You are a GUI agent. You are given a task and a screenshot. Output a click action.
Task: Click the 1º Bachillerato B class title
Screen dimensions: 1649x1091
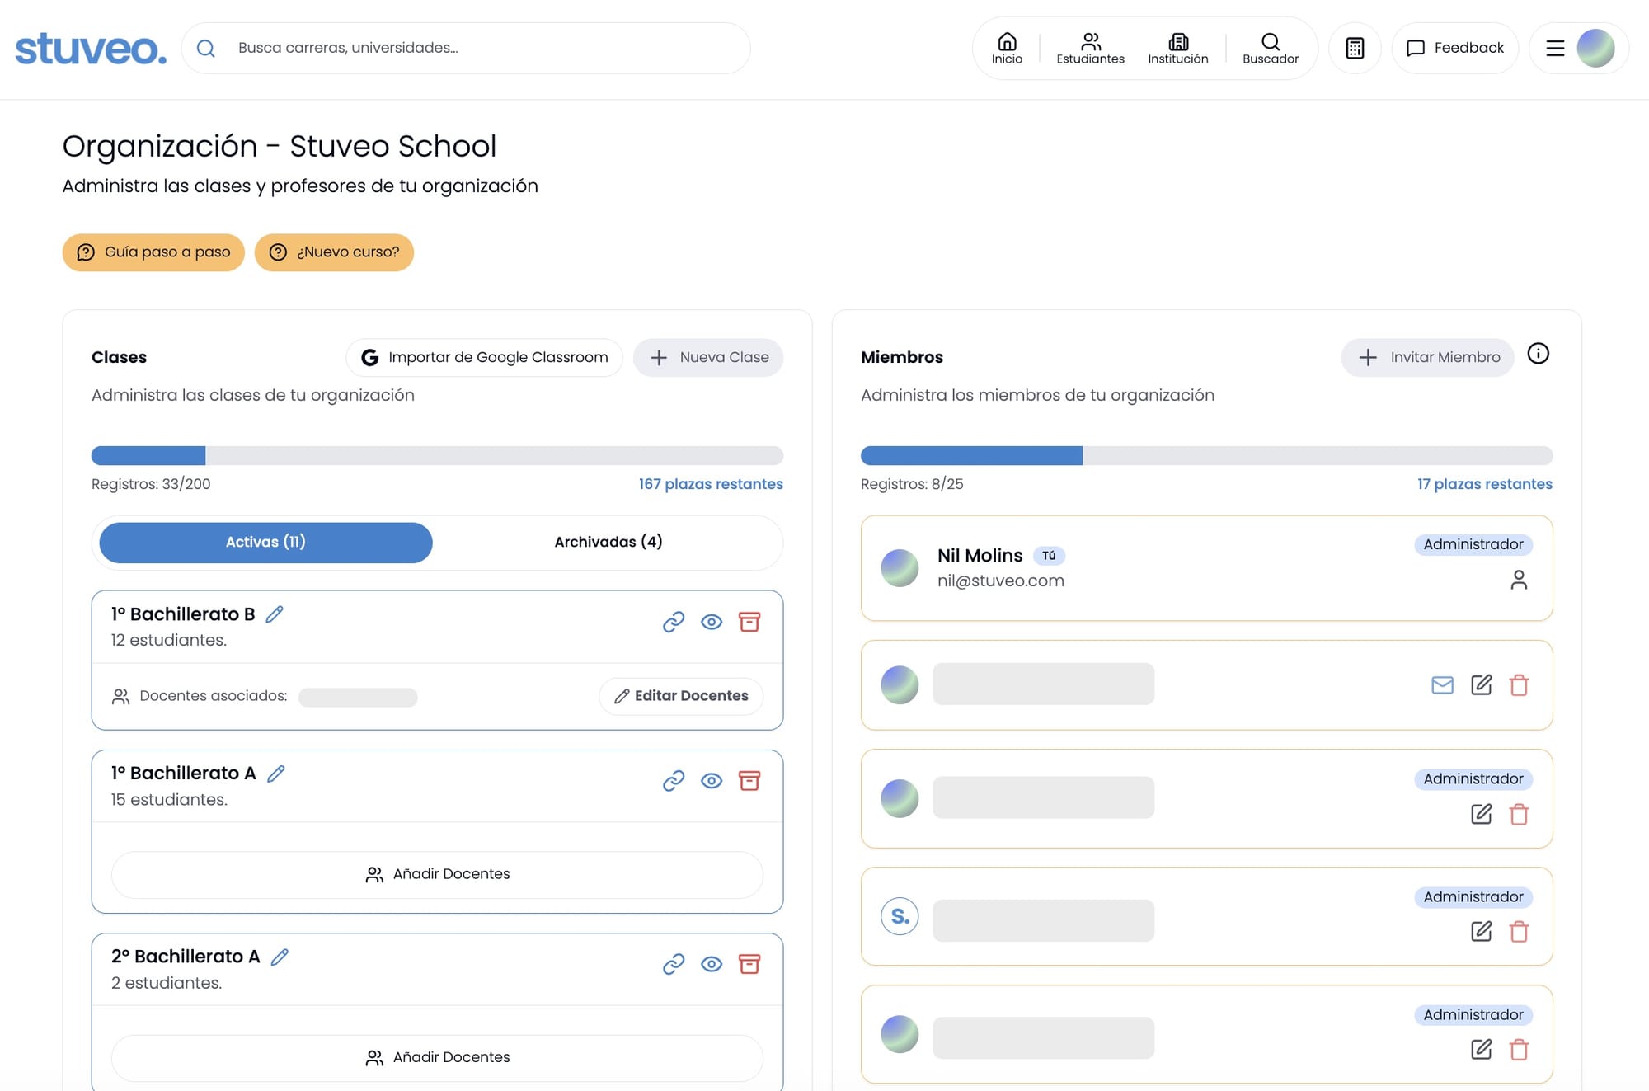[x=183, y=614]
